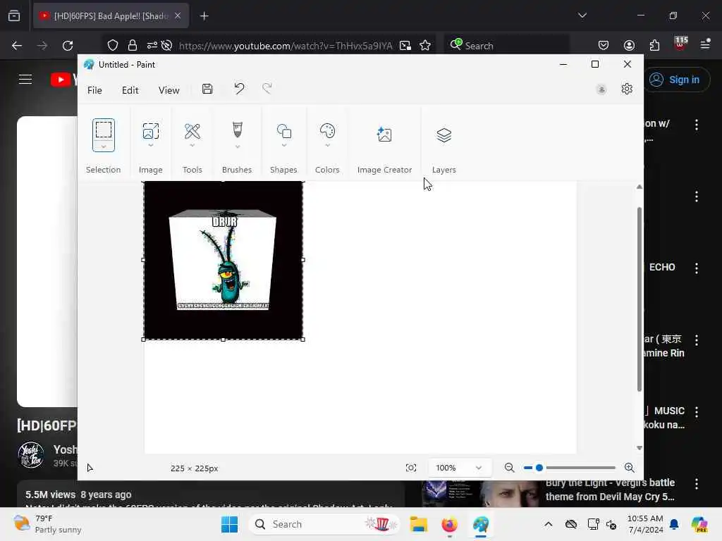Open the YouTube channel avatar
Viewport: 722px width, 541px height.
pyautogui.click(x=31, y=454)
